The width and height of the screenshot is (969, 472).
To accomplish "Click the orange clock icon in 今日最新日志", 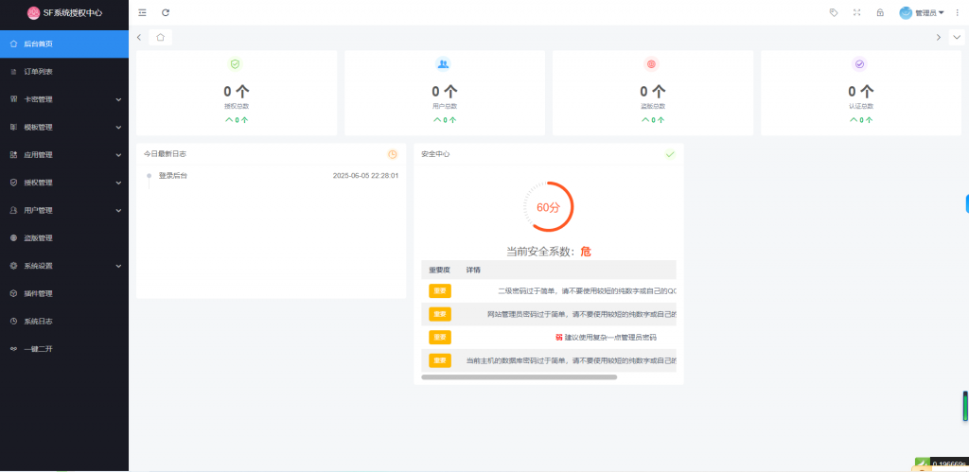I will [393, 154].
